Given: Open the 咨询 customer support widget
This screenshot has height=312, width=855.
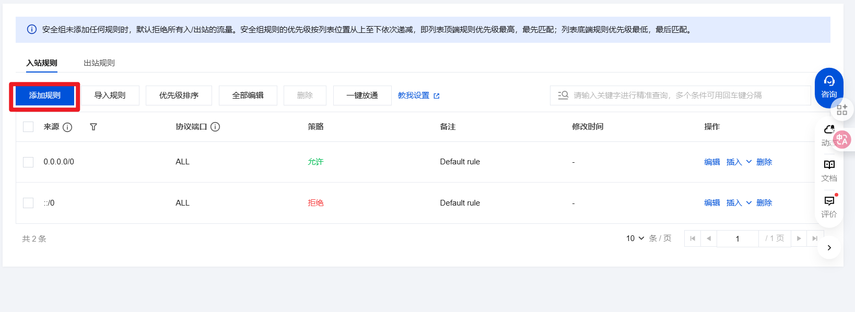Looking at the screenshot, I should pos(829,87).
